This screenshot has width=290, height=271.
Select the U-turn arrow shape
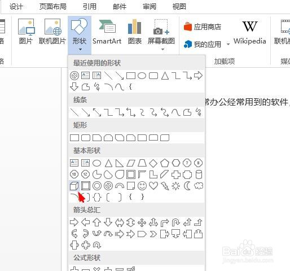176,222
